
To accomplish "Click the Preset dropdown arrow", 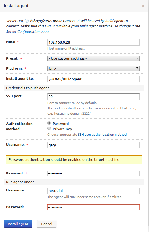I will pyautogui.click(x=137, y=58).
